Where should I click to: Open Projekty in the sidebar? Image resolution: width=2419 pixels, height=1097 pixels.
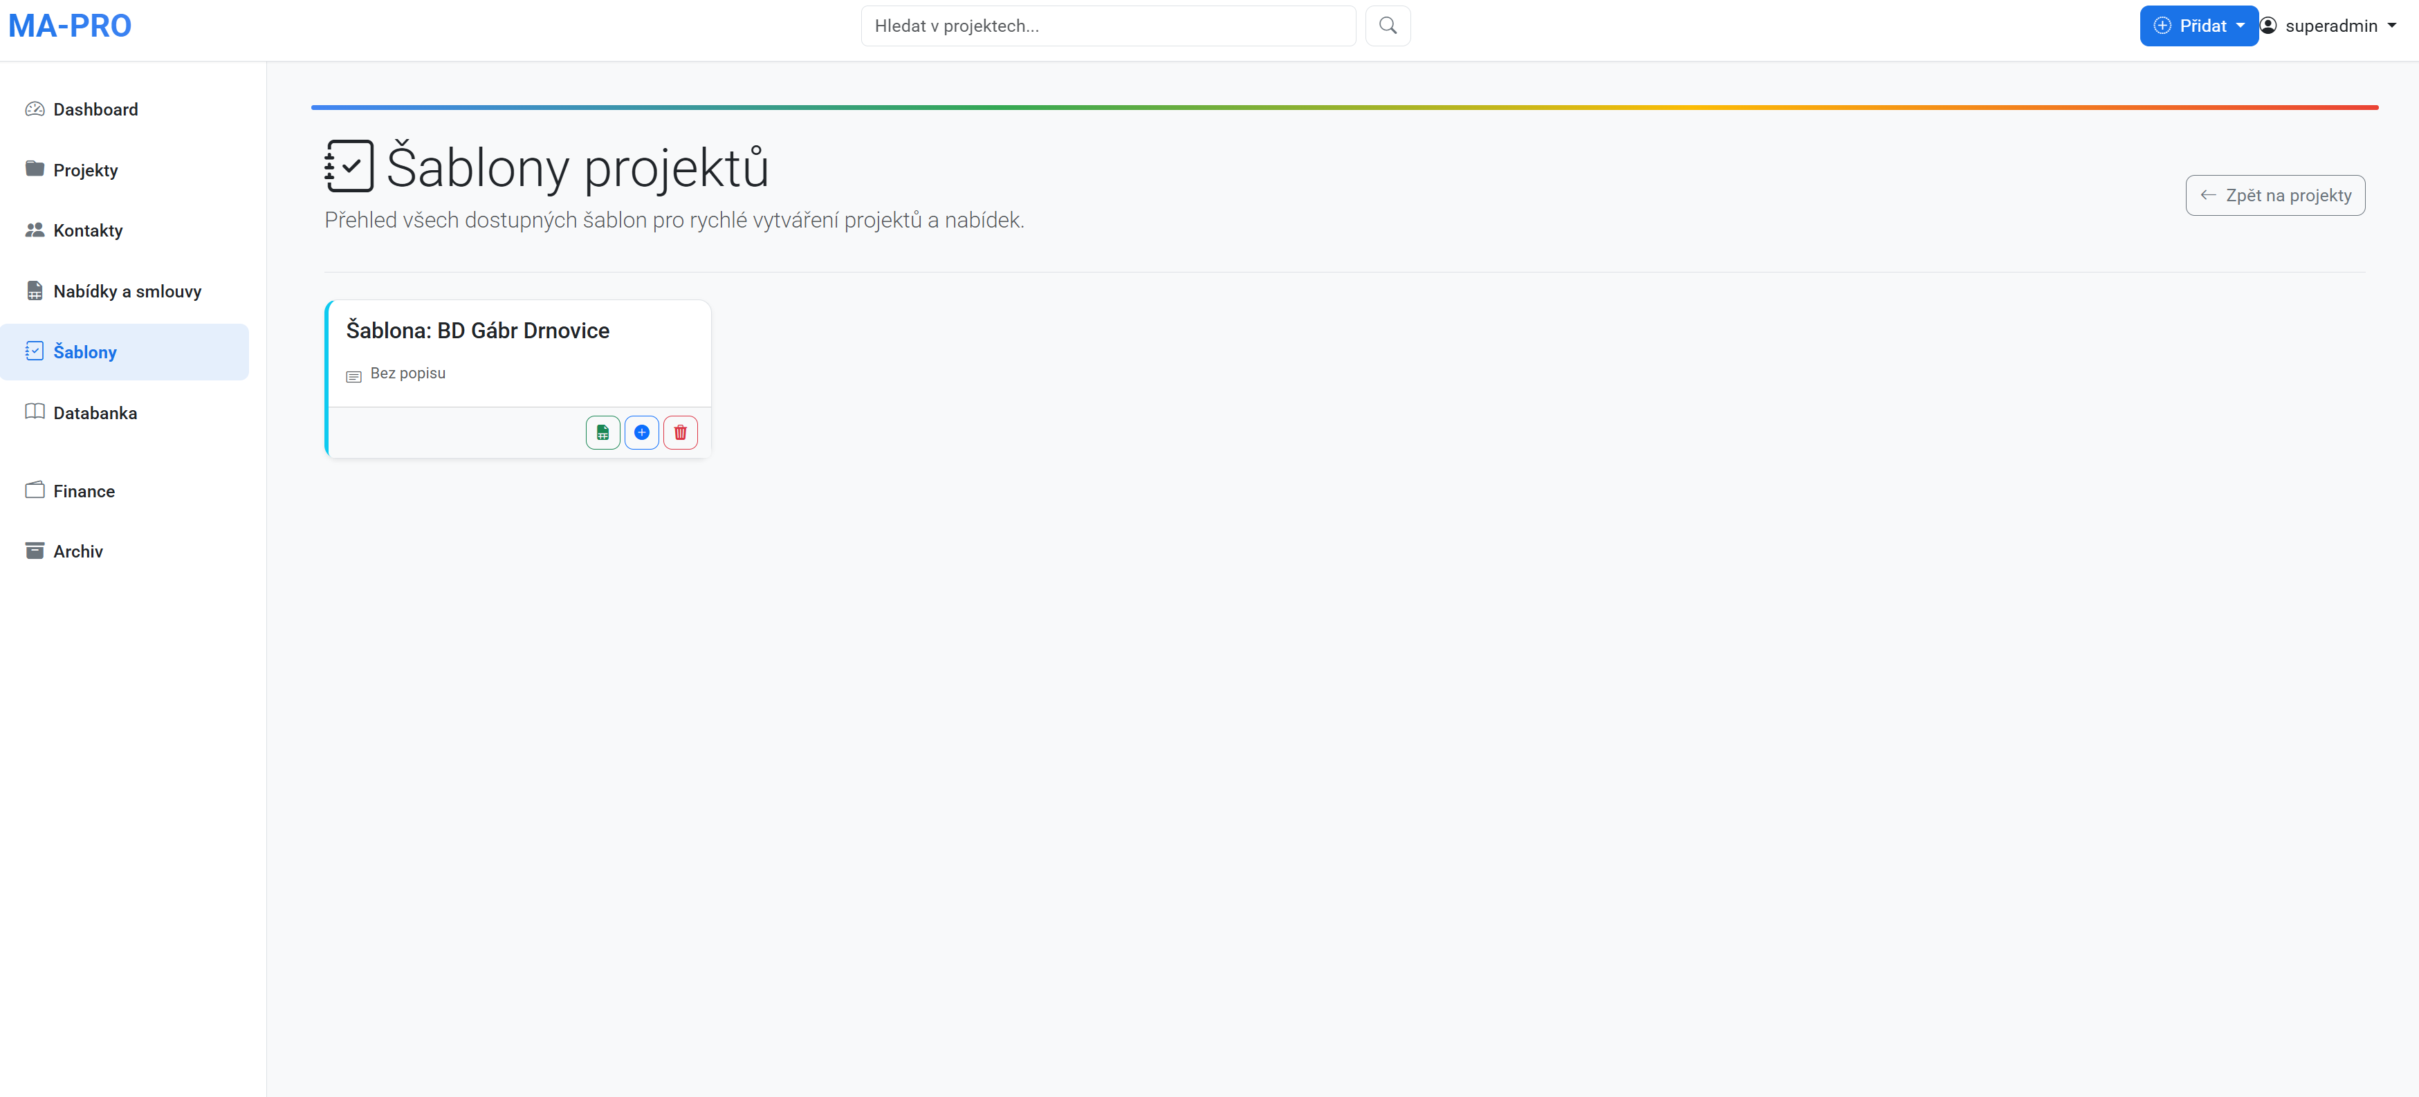86,170
